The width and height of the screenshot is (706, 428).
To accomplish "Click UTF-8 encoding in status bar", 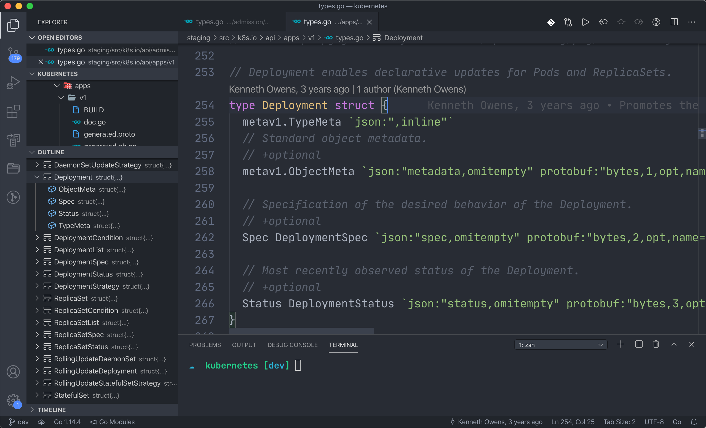I will (x=654, y=422).
